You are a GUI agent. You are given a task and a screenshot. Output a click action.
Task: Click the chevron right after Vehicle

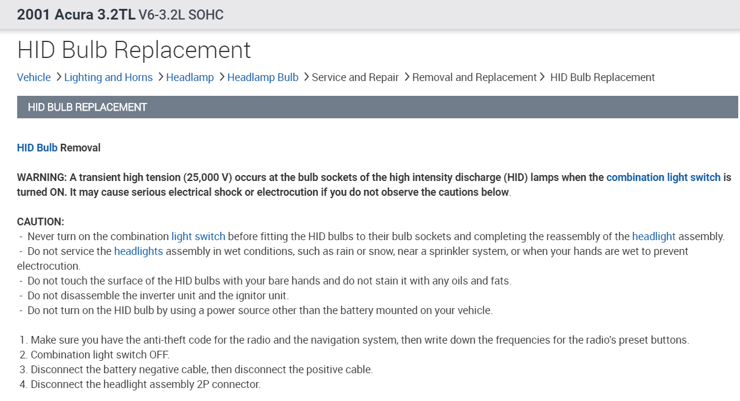(x=57, y=77)
